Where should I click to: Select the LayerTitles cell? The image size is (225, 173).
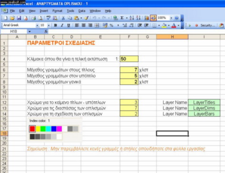(x=204, y=102)
